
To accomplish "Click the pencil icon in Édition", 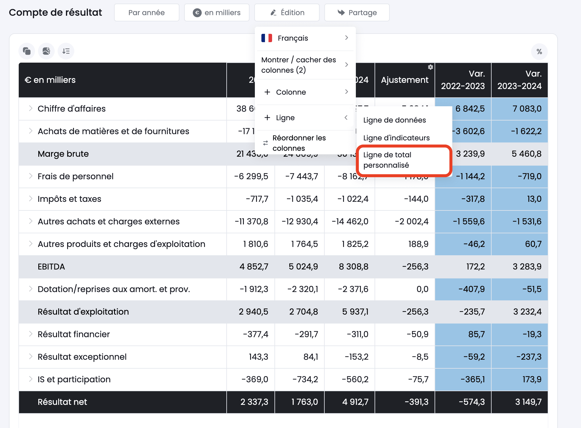I will [x=273, y=13].
